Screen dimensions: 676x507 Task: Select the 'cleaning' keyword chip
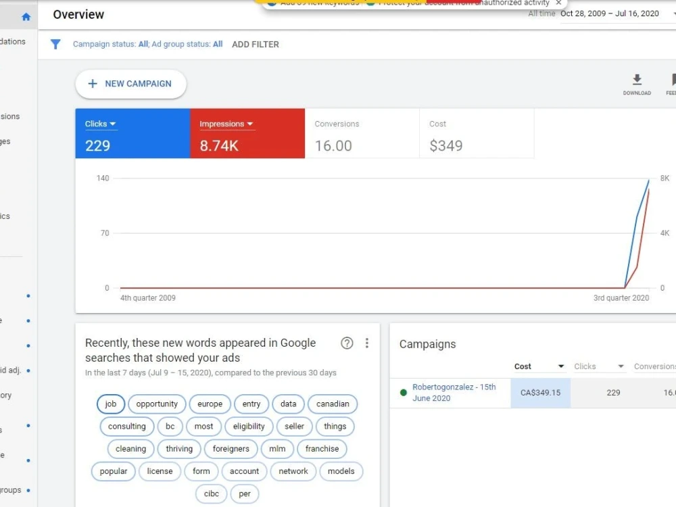pyautogui.click(x=130, y=449)
